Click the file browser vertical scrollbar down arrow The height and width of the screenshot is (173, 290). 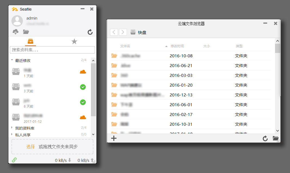click(277, 131)
